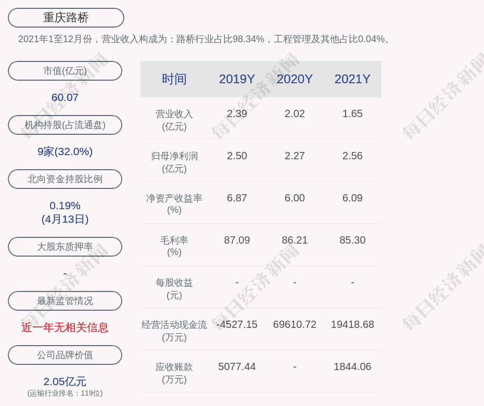Screen dimensions: 484x406
Task: Select the red 近一年无相关信息 text
Action: (65, 327)
